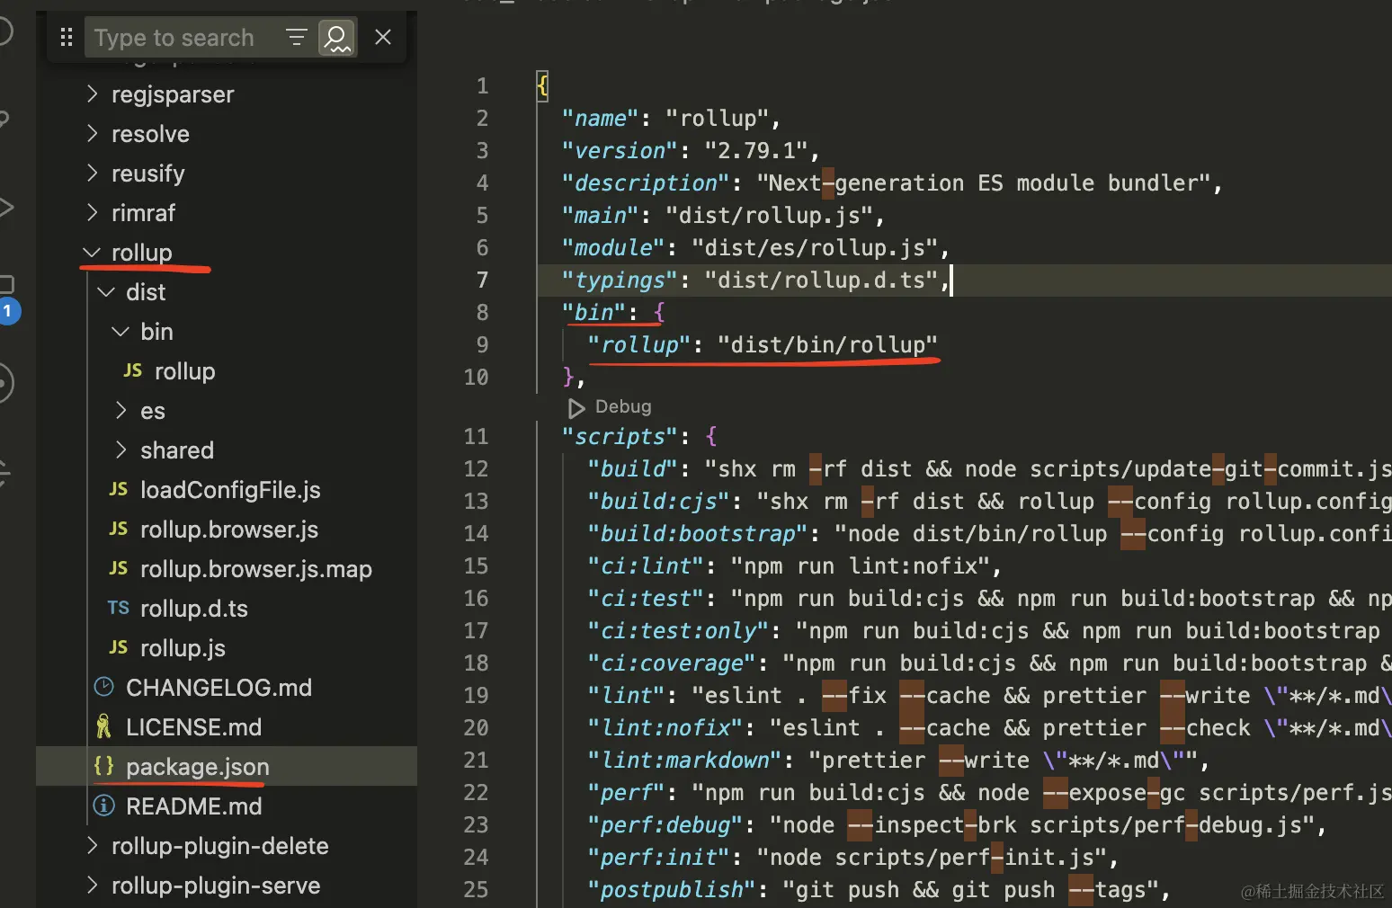Viewport: 1392px width, 908px height.
Task: Click the search widget drag handle dots
Action: point(66,37)
